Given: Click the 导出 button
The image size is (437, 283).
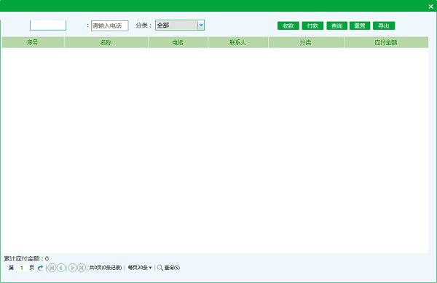Looking at the screenshot, I should click(x=384, y=25).
